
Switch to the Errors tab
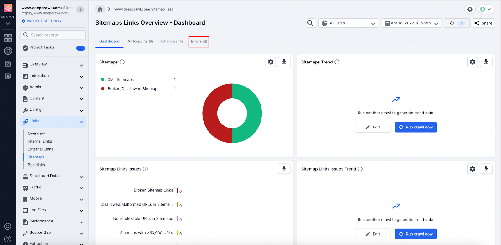point(199,42)
